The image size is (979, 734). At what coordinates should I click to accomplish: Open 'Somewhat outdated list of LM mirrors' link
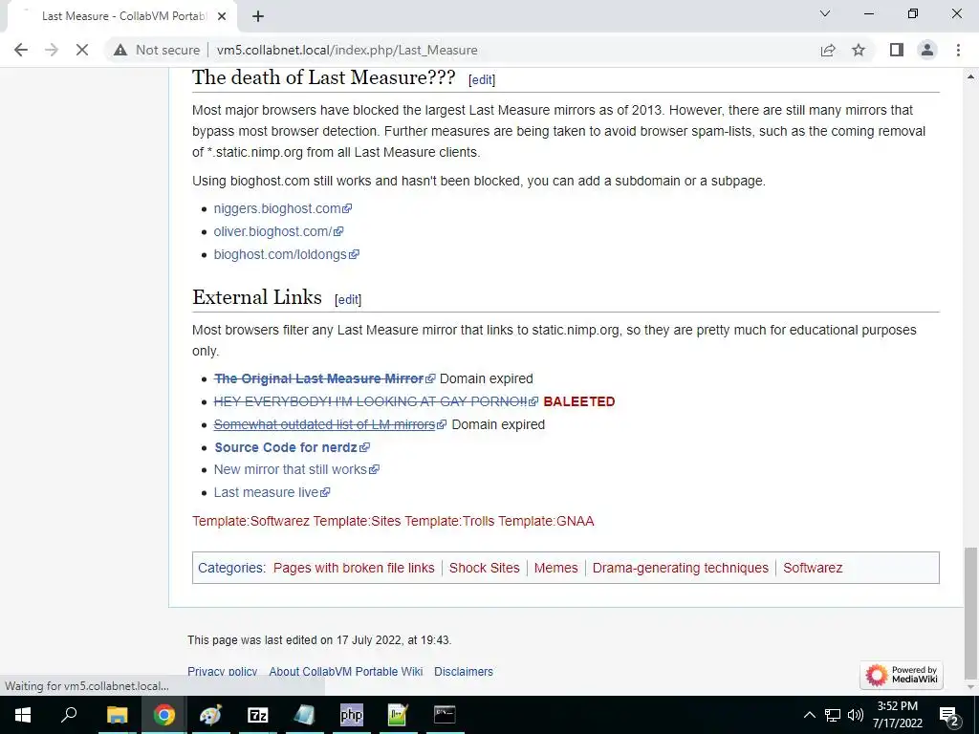pos(330,424)
